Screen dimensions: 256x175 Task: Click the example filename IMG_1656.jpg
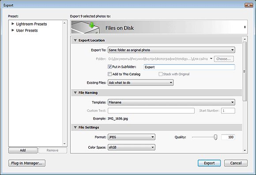(118, 119)
